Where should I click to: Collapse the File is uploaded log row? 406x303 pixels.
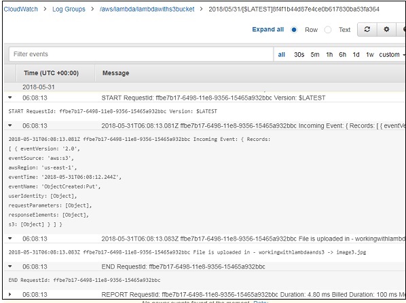pos(10,239)
